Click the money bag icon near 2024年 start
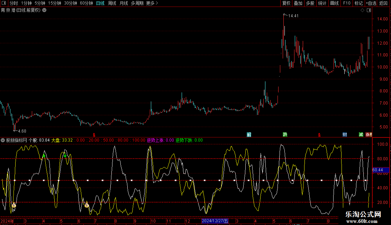 click(x=14, y=205)
